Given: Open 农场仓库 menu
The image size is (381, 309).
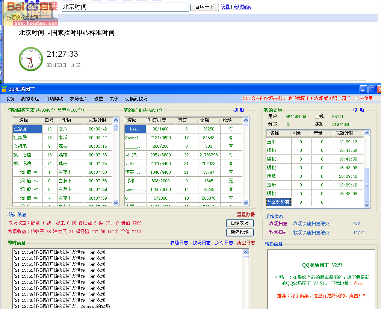Looking at the screenshot, I should point(79,99).
